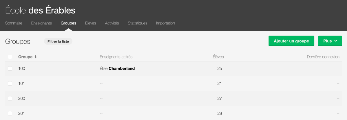Open the Importation tab
This screenshot has height=120, width=347.
(165, 23)
